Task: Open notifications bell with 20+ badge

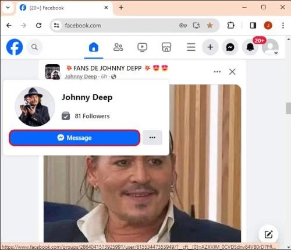Action: [x=250, y=47]
